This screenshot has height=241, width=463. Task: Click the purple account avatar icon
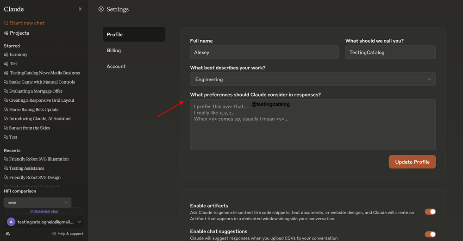click(x=11, y=222)
